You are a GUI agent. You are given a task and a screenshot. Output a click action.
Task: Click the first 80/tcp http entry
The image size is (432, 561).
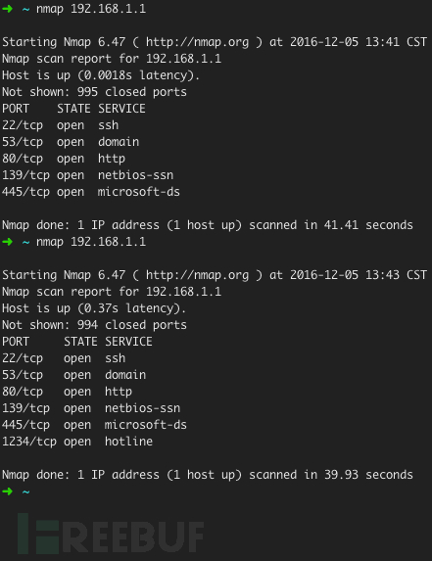tap(64, 159)
